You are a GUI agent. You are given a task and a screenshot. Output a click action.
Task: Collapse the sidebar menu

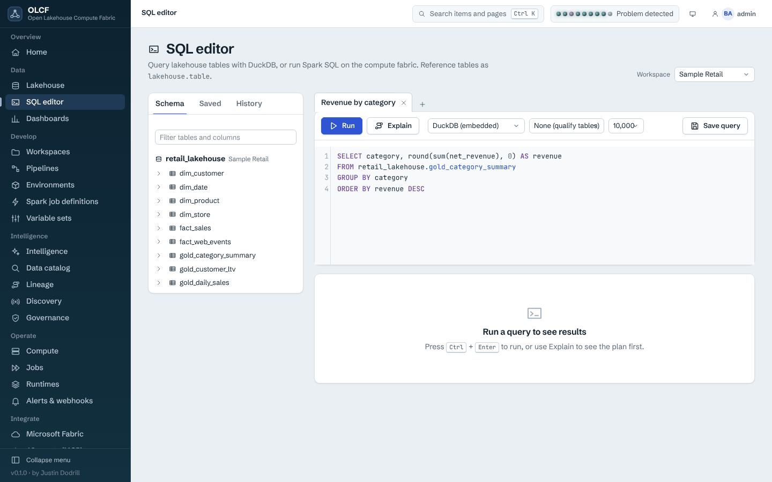point(65,460)
